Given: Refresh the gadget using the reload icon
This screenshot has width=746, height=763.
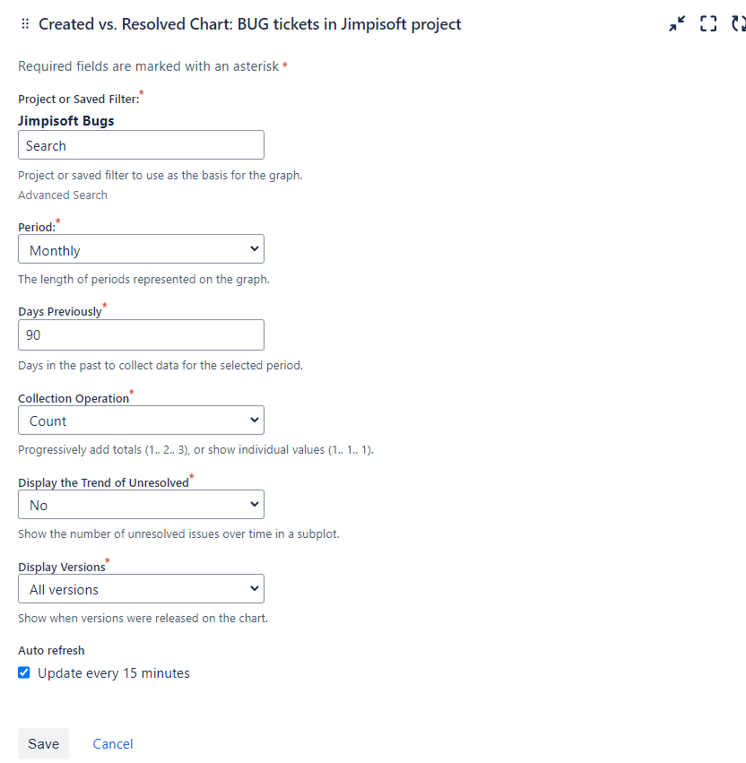Looking at the screenshot, I should 740,24.
